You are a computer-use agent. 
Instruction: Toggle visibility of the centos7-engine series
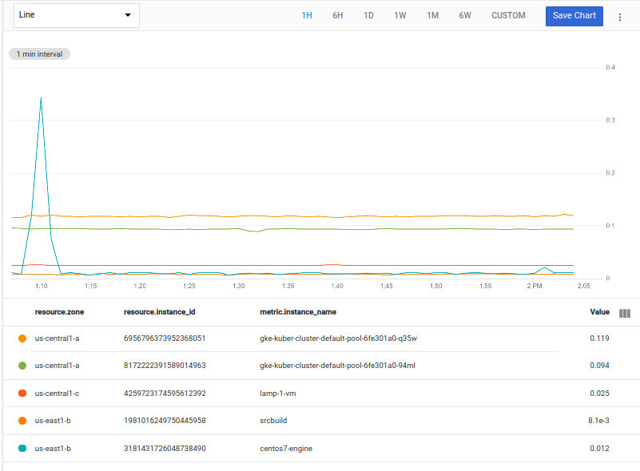tap(23, 448)
